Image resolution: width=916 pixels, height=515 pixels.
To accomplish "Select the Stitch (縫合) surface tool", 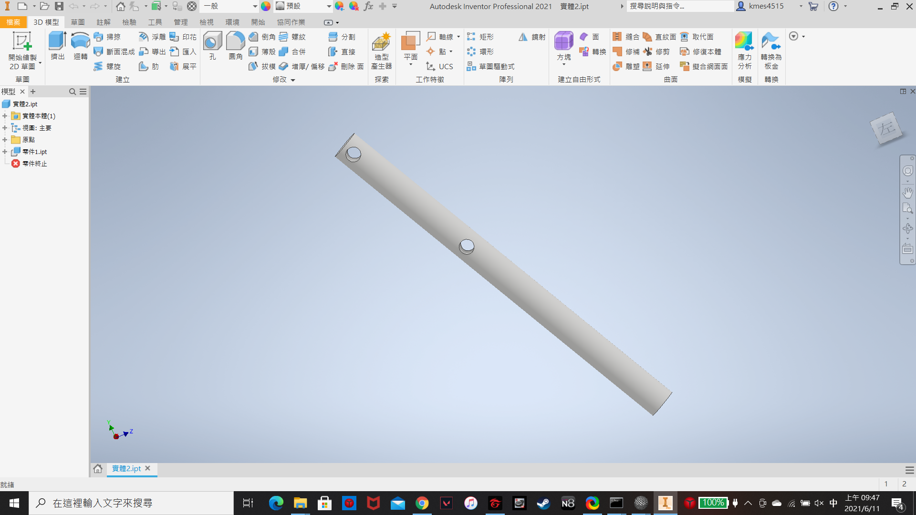I will click(x=626, y=37).
